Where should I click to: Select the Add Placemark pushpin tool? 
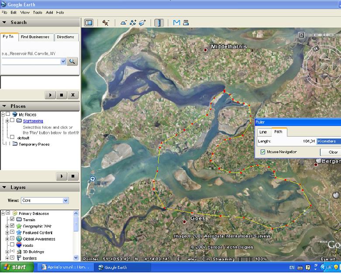click(x=106, y=23)
